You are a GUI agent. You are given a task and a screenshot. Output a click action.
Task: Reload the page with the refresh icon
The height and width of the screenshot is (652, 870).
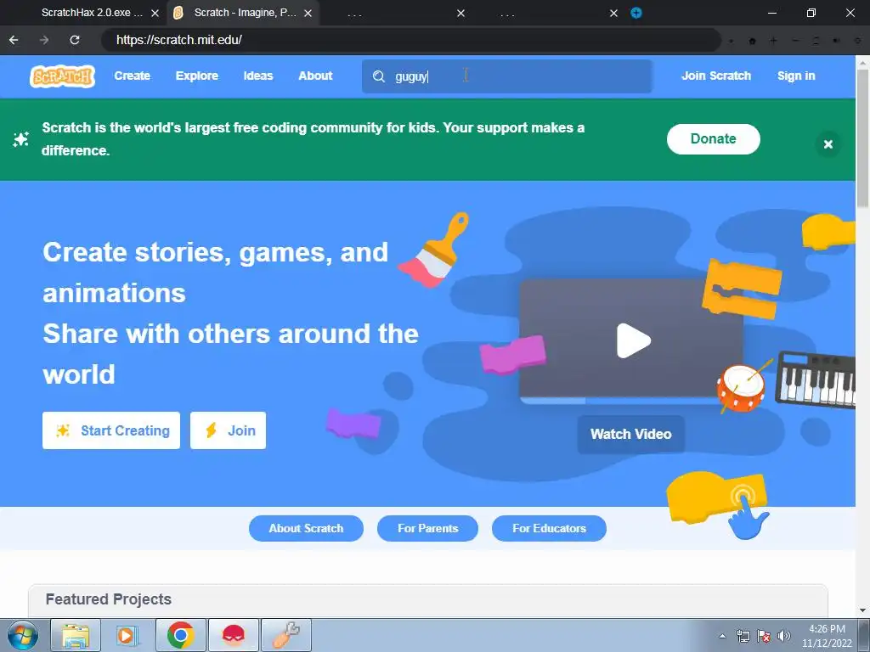(75, 40)
